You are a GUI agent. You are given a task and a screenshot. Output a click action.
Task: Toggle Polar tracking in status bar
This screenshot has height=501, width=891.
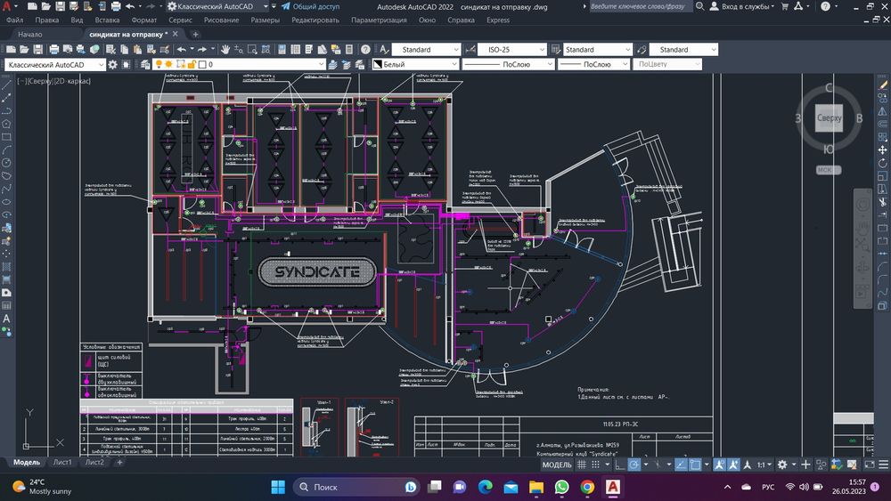(x=634, y=465)
